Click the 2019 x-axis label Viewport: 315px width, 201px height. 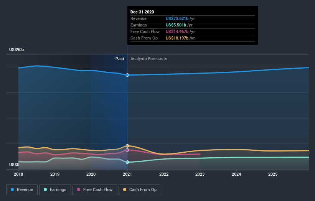(x=55, y=174)
